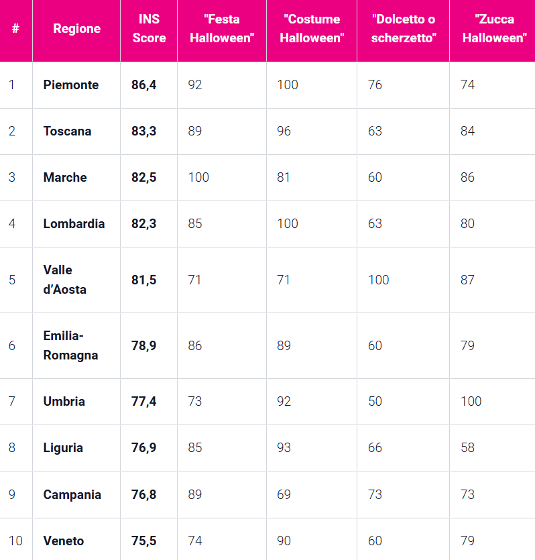Click the Lombardia row name
The image size is (535, 560).
[x=74, y=224]
